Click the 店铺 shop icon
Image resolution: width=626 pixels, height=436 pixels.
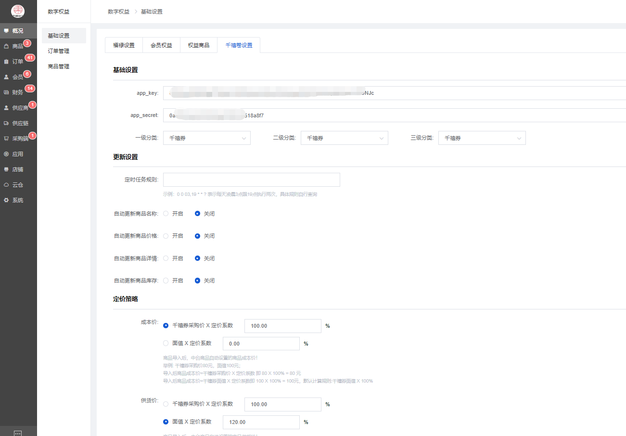(6, 169)
